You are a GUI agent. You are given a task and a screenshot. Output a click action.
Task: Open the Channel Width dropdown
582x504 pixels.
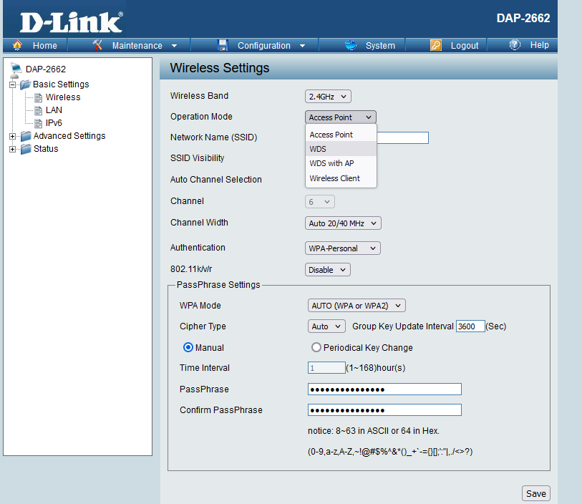pyautogui.click(x=343, y=223)
